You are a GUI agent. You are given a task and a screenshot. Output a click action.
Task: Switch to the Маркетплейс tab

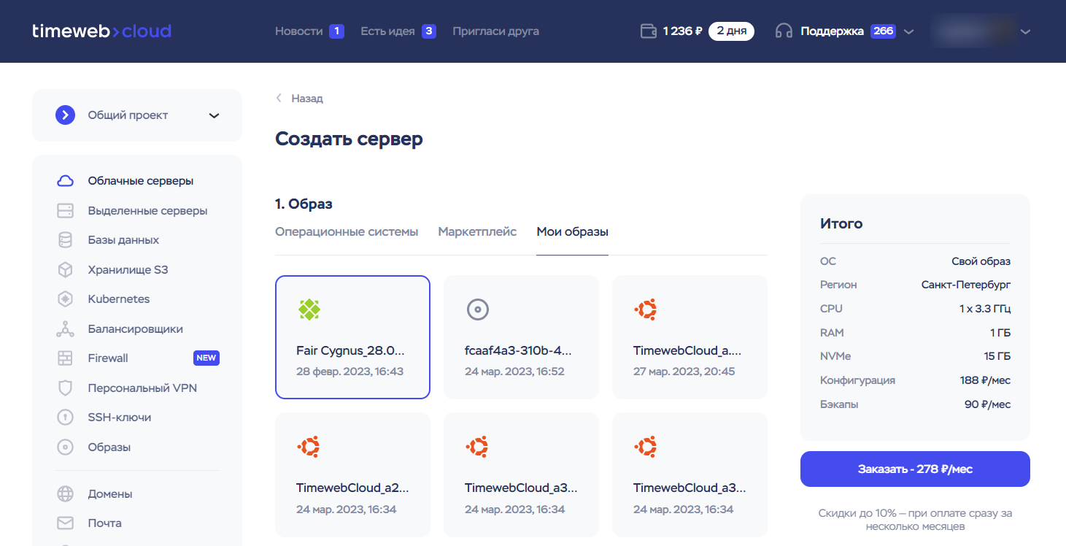pos(477,232)
